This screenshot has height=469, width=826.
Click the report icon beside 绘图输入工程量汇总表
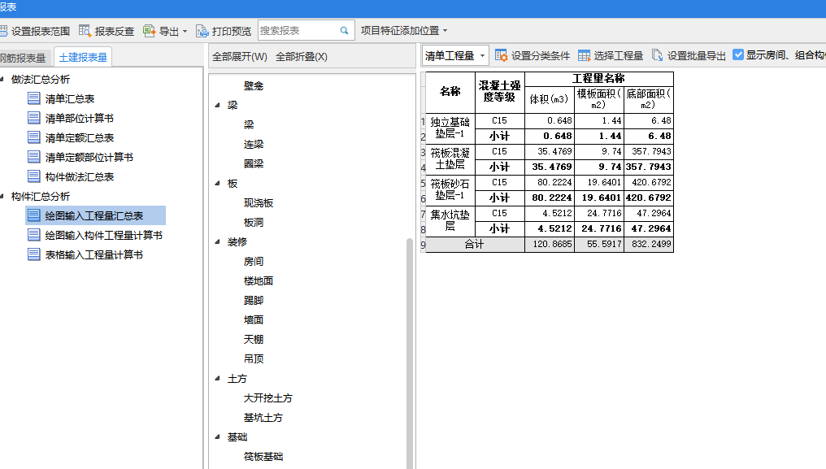[x=33, y=215]
